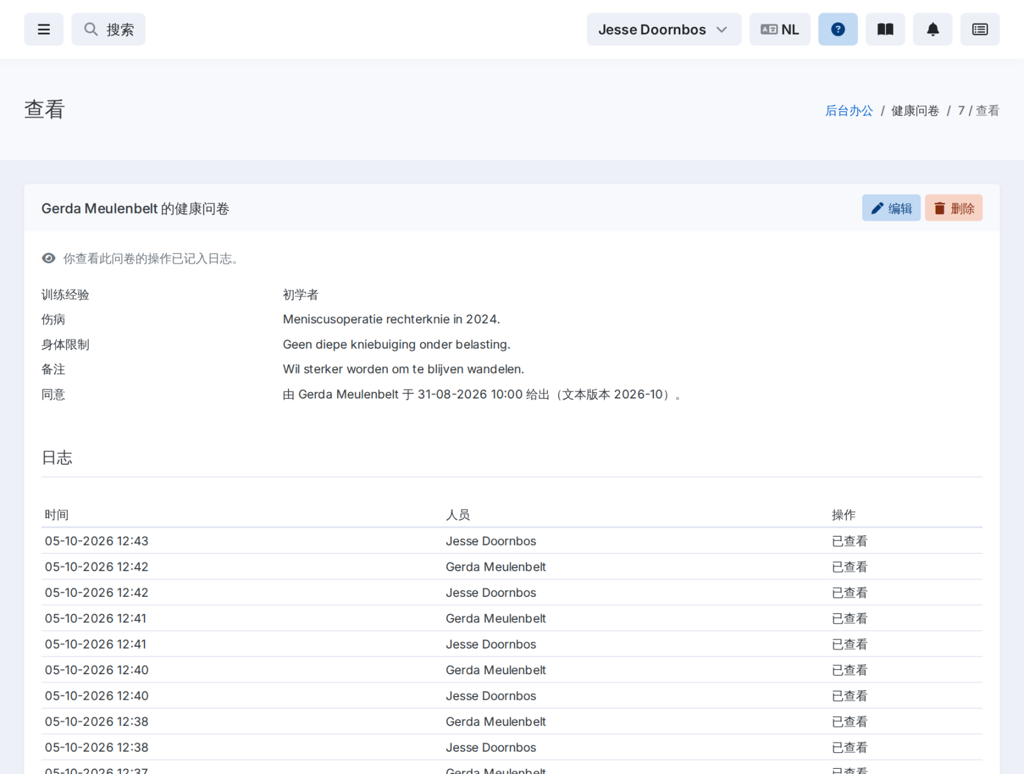Screen dimensions: 1024x774
Task: Open the list panel icon at top right
Action: click(x=980, y=29)
